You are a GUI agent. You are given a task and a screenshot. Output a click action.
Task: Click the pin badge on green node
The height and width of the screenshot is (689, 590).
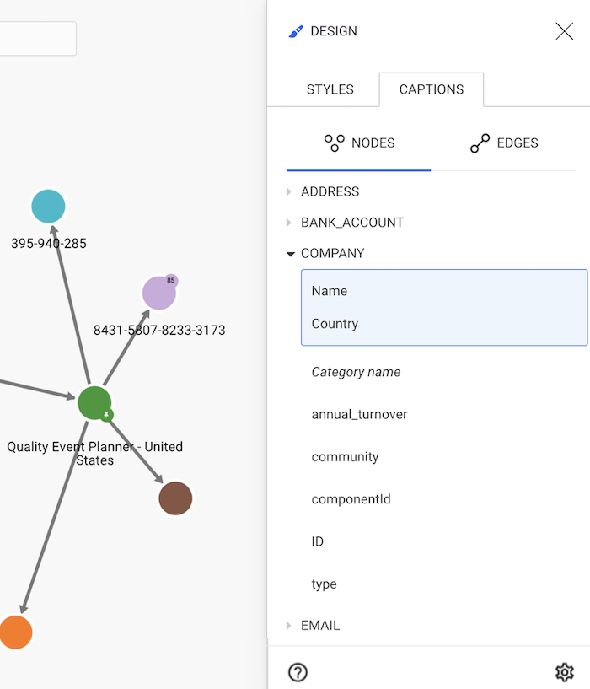pos(106,415)
